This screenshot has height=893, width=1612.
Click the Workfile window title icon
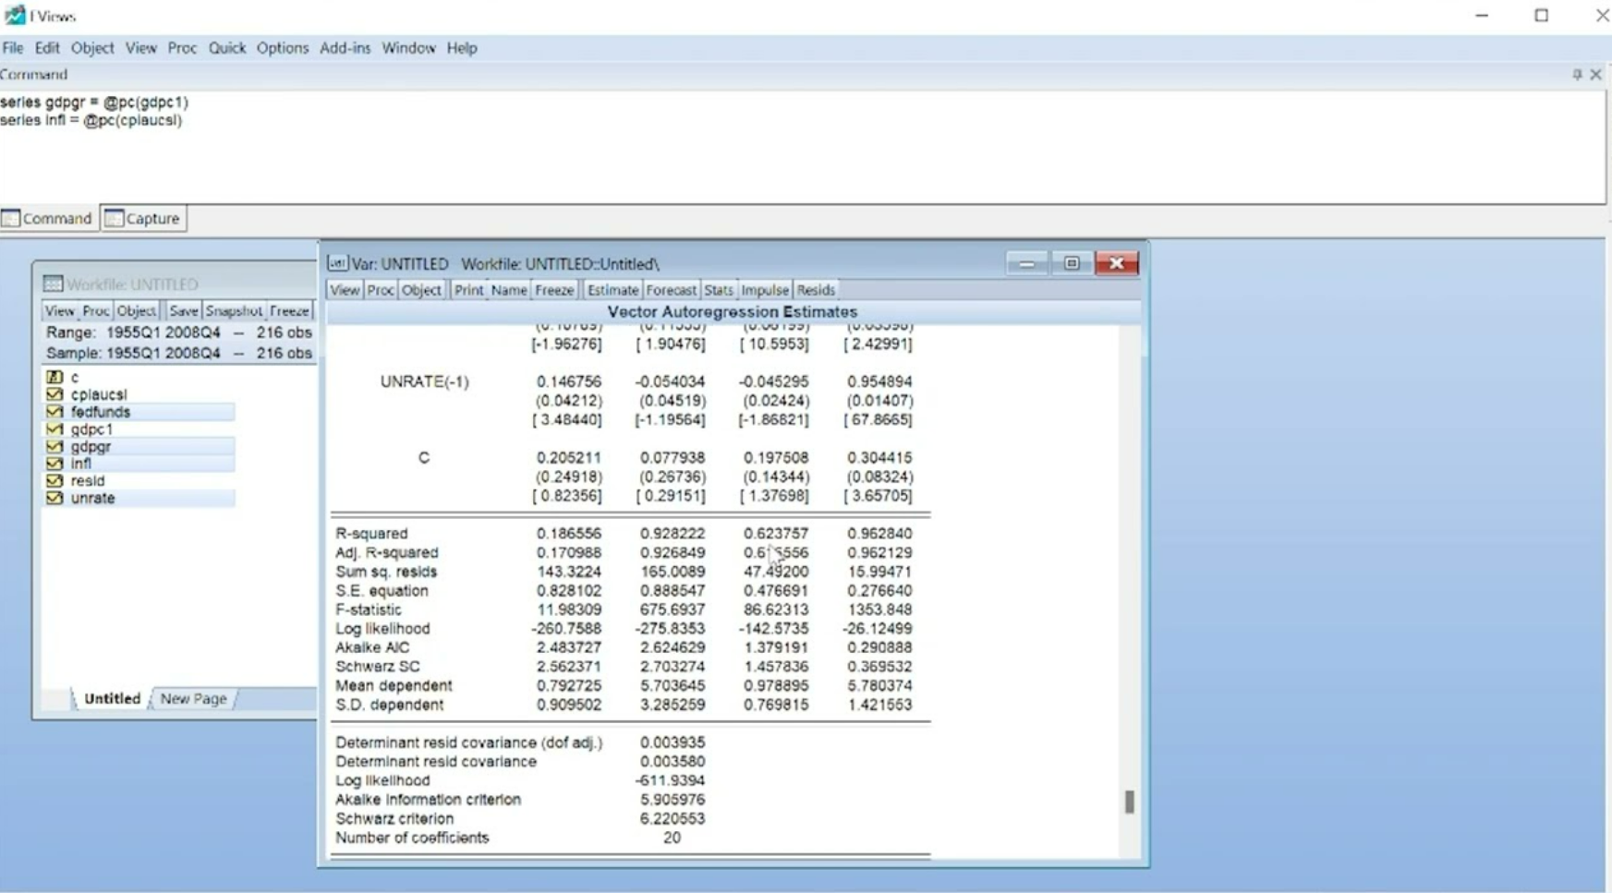click(54, 284)
